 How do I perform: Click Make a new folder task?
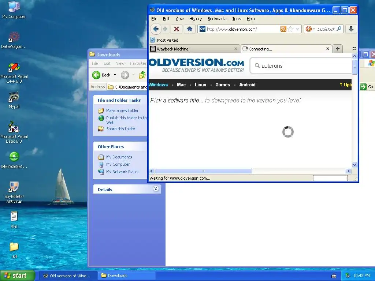tap(122, 110)
